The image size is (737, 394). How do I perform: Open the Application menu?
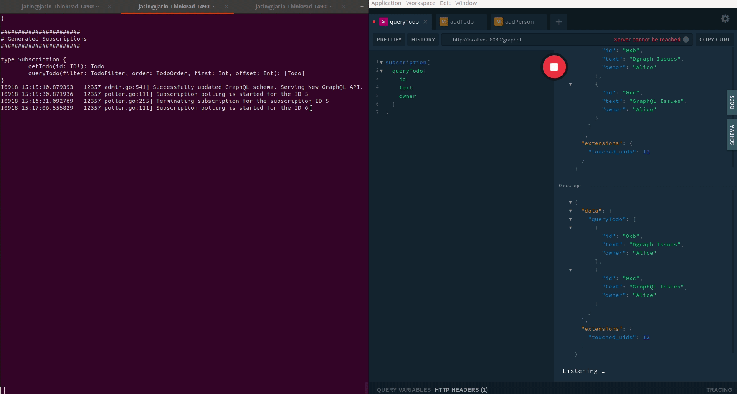(x=386, y=3)
